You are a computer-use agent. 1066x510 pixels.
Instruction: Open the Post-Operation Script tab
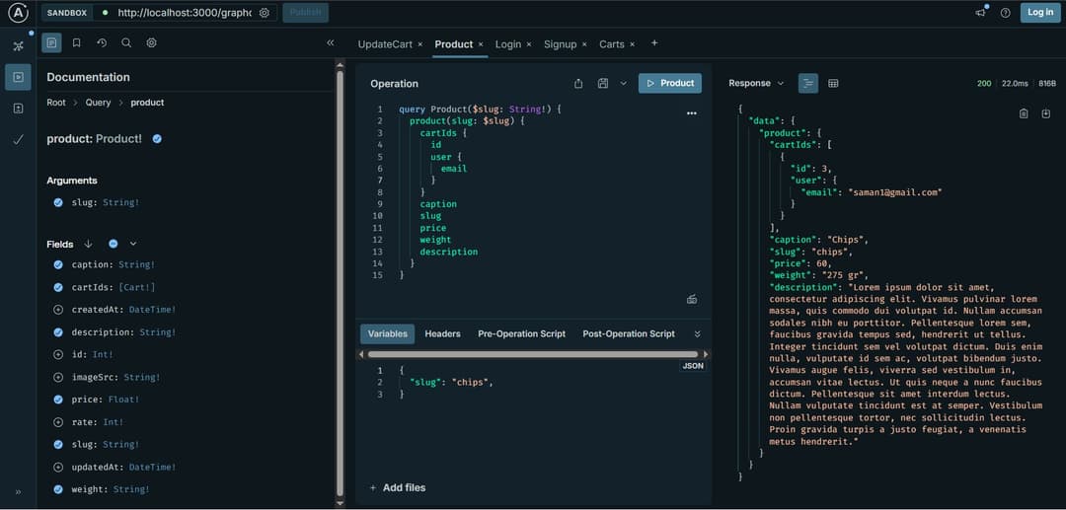(x=629, y=334)
